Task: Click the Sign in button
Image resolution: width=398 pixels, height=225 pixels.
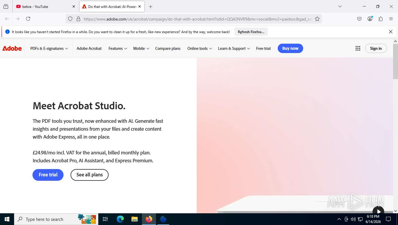Action: (x=376, y=48)
